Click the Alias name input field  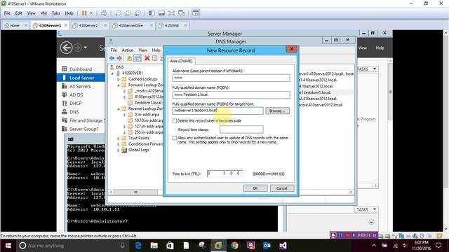[231, 78]
